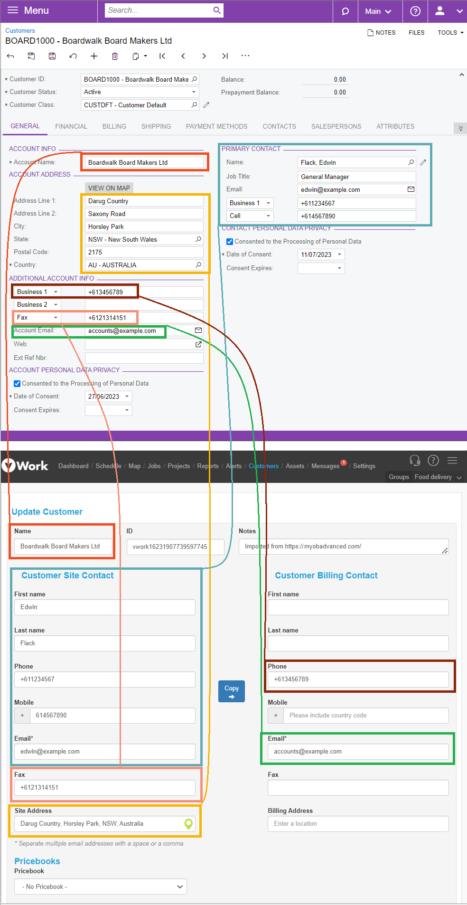Open Files for this customer

(x=417, y=33)
